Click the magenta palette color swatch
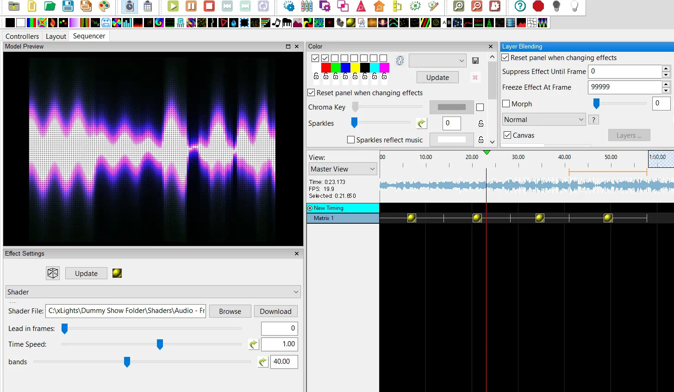This screenshot has width=674, height=392. (x=384, y=68)
